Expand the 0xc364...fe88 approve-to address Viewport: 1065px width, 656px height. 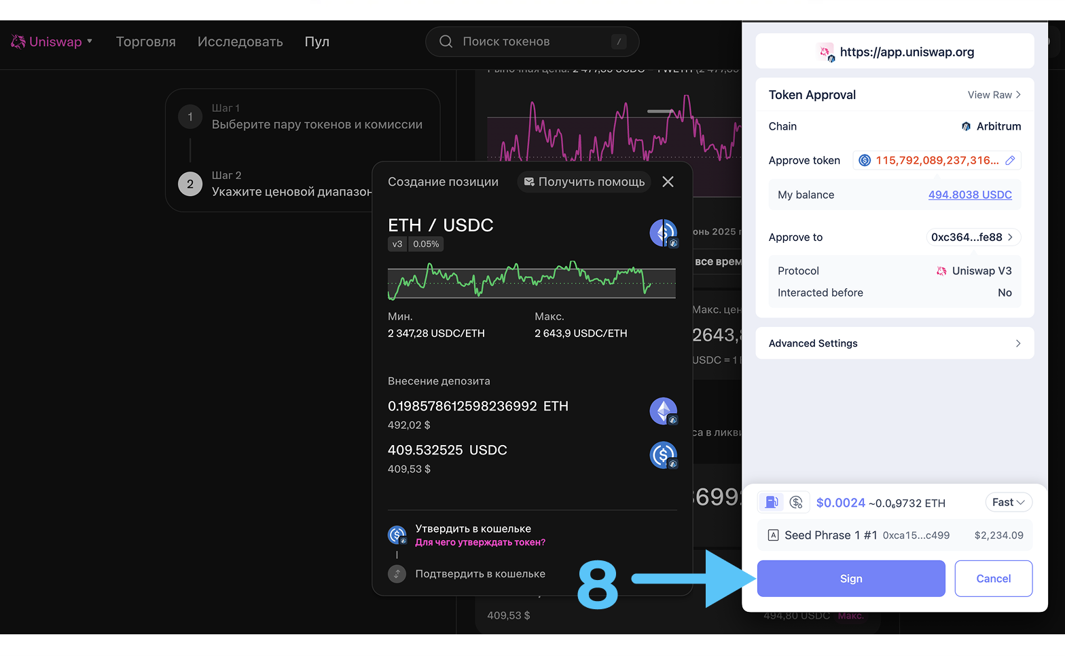point(973,237)
